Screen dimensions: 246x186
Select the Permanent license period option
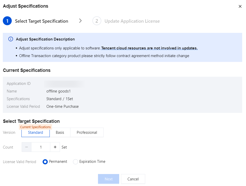coord(45,162)
